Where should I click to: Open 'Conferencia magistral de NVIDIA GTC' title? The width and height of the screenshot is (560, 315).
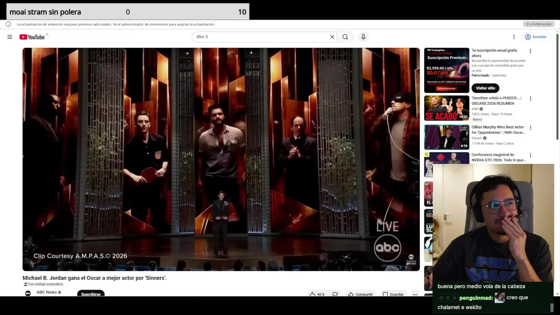(x=498, y=157)
